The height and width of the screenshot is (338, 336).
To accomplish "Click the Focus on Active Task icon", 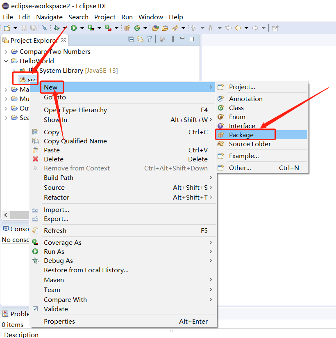I will tap(162, 39).
